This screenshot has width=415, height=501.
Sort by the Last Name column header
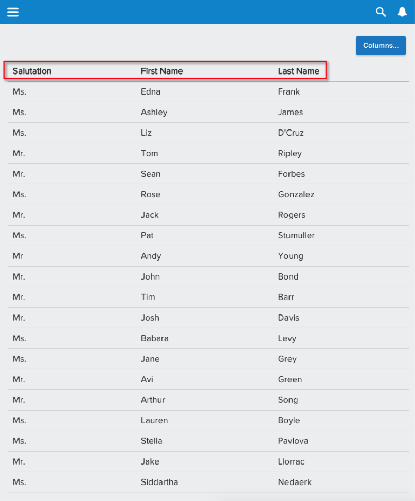tap(299, 71)
